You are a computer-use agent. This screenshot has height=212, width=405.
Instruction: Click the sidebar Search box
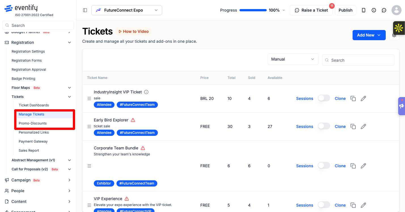pos(38,25)
